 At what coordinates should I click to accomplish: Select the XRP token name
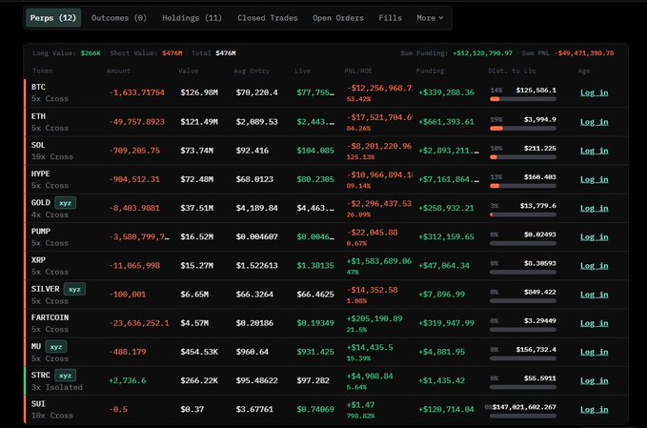pos(38,260)
